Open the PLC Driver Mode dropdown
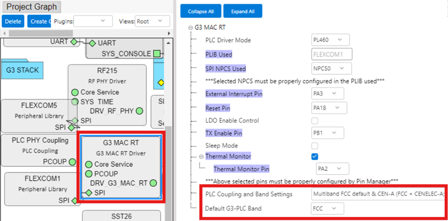Image resolution: width=448 pixels, height=221 pixels. tap(330, 40)
